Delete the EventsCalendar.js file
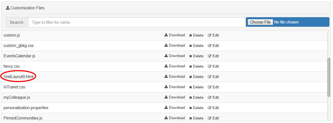Viewport: 333px width, 123px height. 196,56
